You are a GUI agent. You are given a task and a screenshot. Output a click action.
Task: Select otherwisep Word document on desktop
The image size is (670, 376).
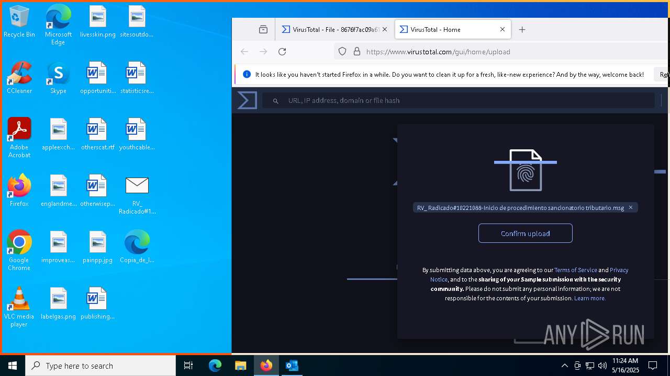97,191
